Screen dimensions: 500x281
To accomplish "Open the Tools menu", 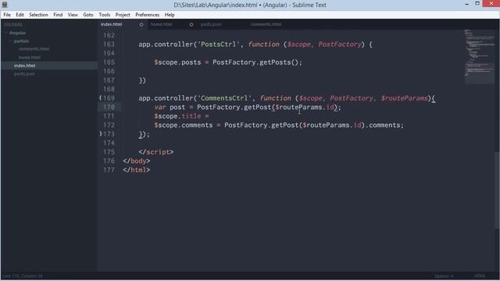I will (104, 15).
